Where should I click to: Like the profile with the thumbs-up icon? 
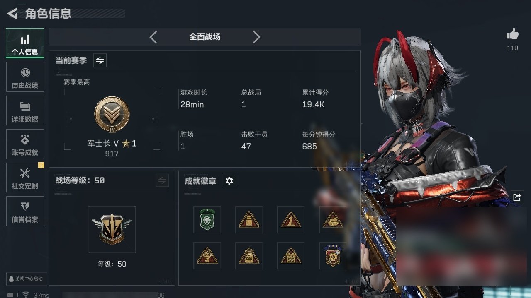click(x=513, y=34)
